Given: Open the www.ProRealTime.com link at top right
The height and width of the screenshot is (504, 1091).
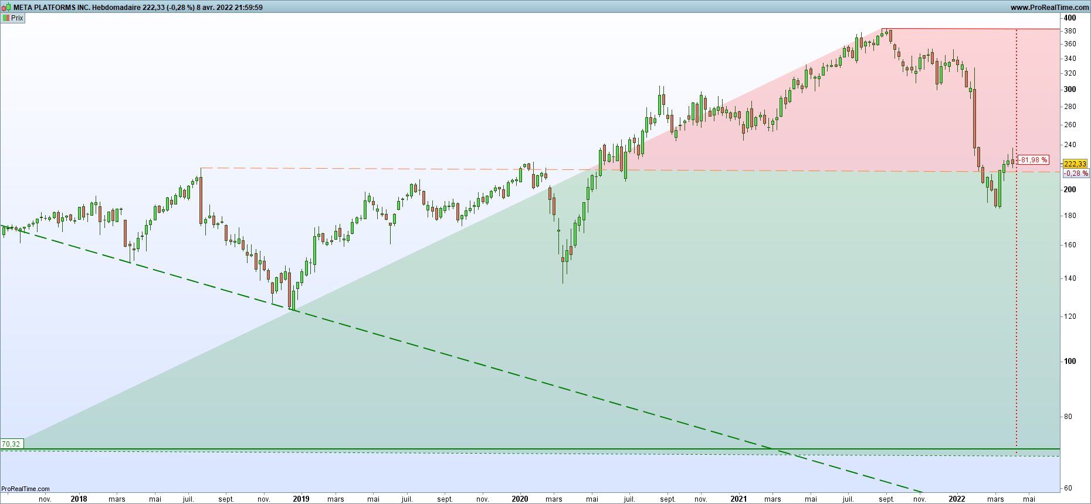Looking at the screenshot, I should [1049, 8].
